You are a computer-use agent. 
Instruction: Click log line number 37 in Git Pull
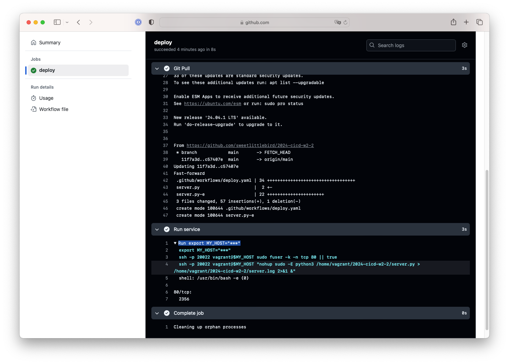165,146
